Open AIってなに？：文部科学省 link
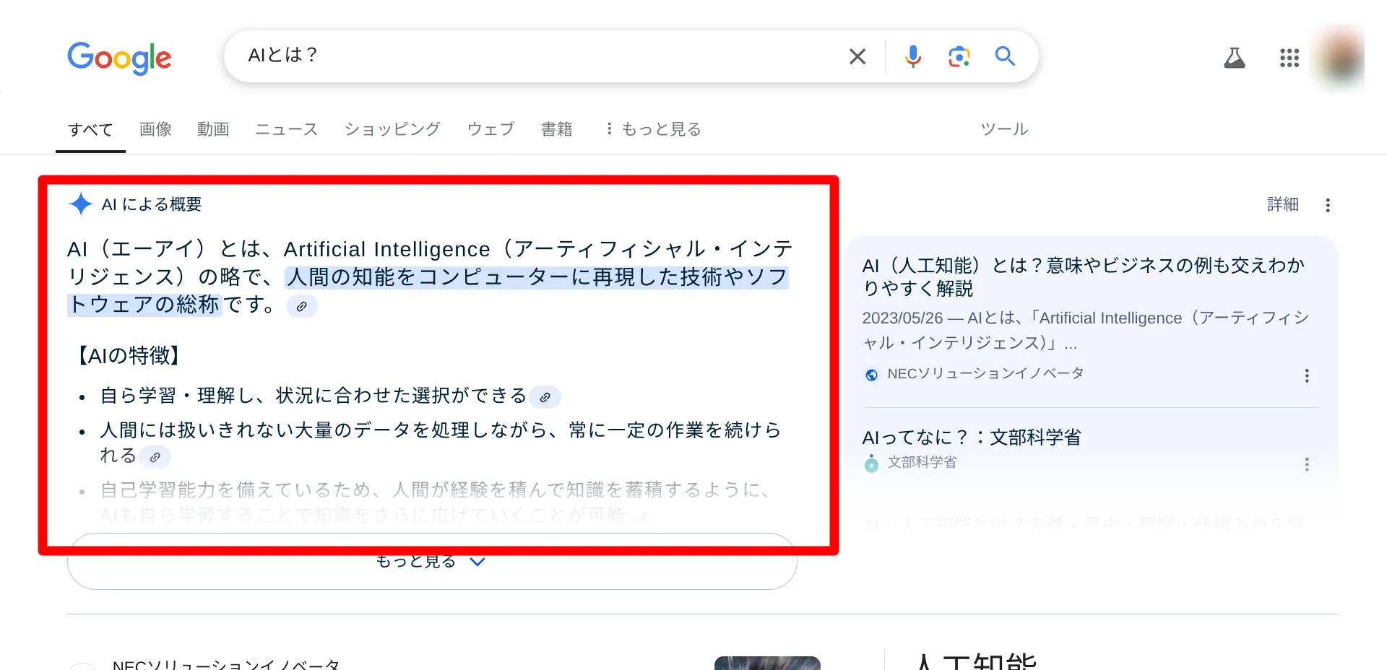1387x670 pixels. click(x=972, y=438)
